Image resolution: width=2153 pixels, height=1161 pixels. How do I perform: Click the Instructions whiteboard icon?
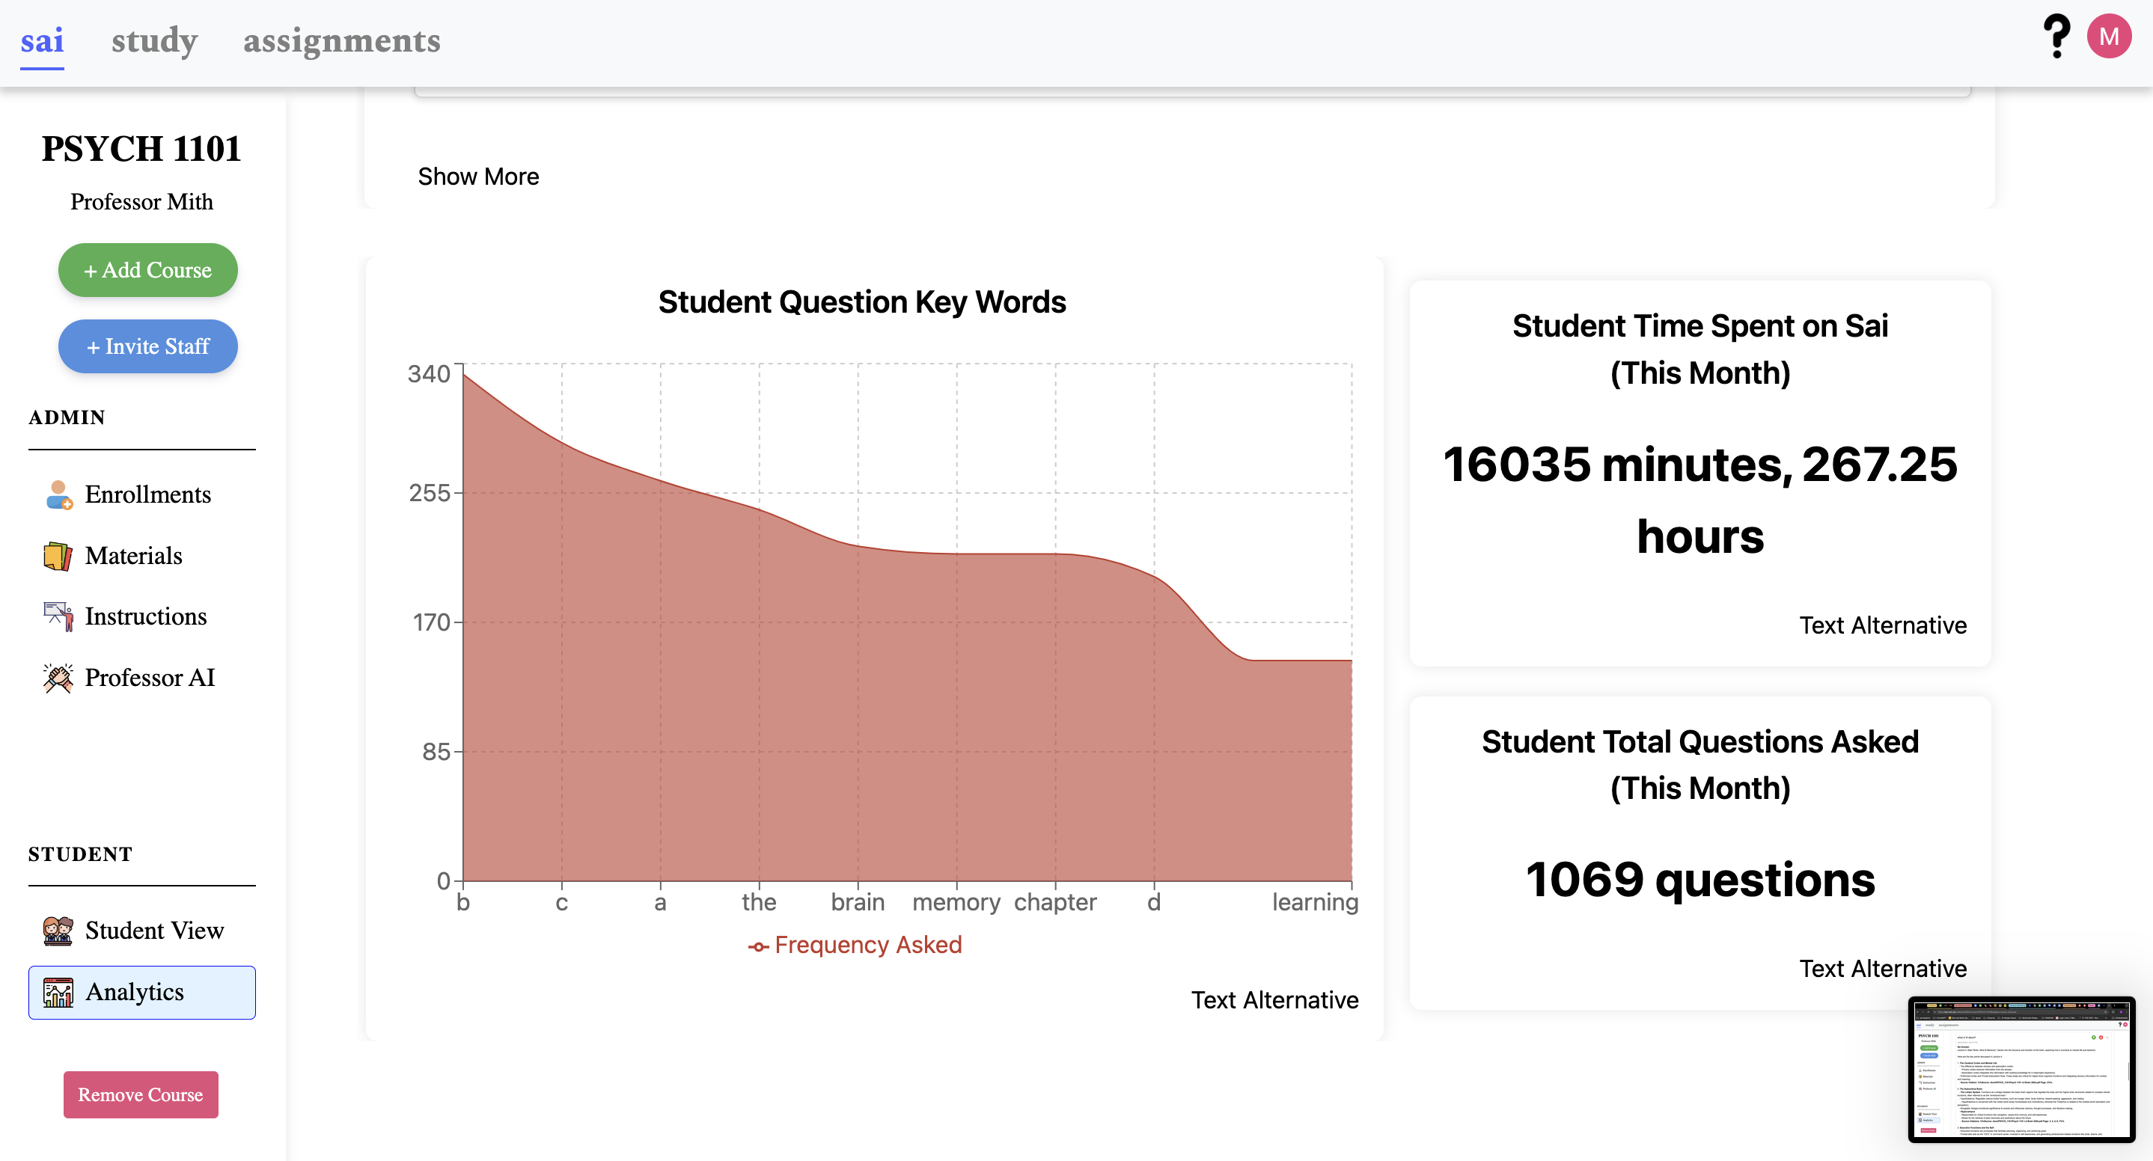(58, 616)
